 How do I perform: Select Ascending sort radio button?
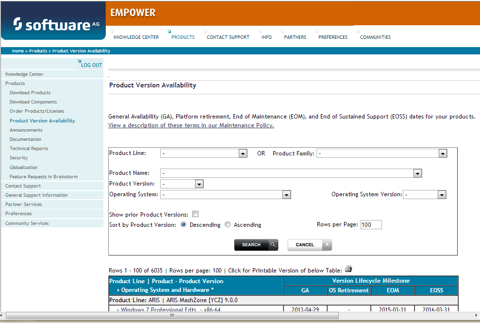tap(228, 225)
